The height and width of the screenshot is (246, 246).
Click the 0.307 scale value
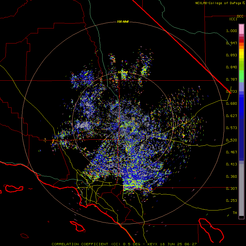(x=232, y=189)
